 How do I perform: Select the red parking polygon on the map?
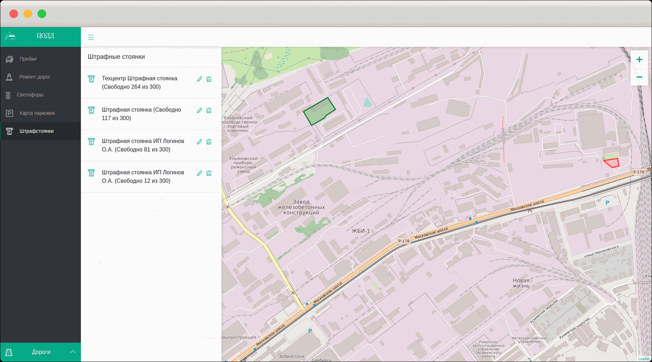(x=612, y=162)
